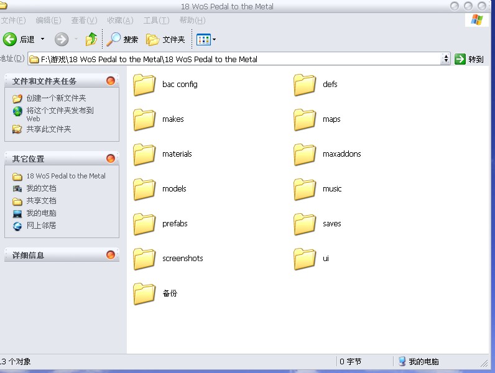This screenshot has width=495, height=373.
Task: Open the 备份 folder
Action: pos(144,293)
